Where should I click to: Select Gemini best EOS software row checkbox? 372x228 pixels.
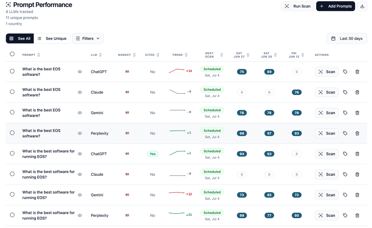point(12,112)
